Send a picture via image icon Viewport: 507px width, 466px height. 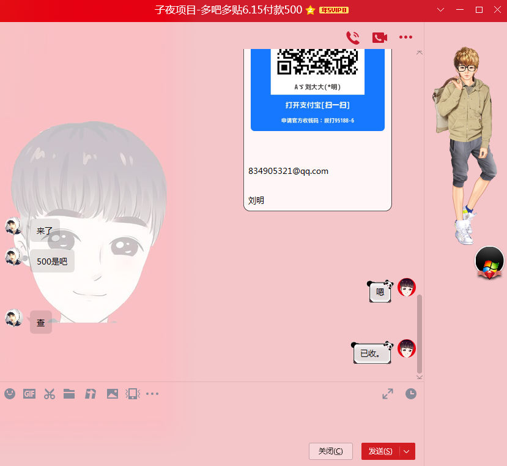[x=112, y=394]
